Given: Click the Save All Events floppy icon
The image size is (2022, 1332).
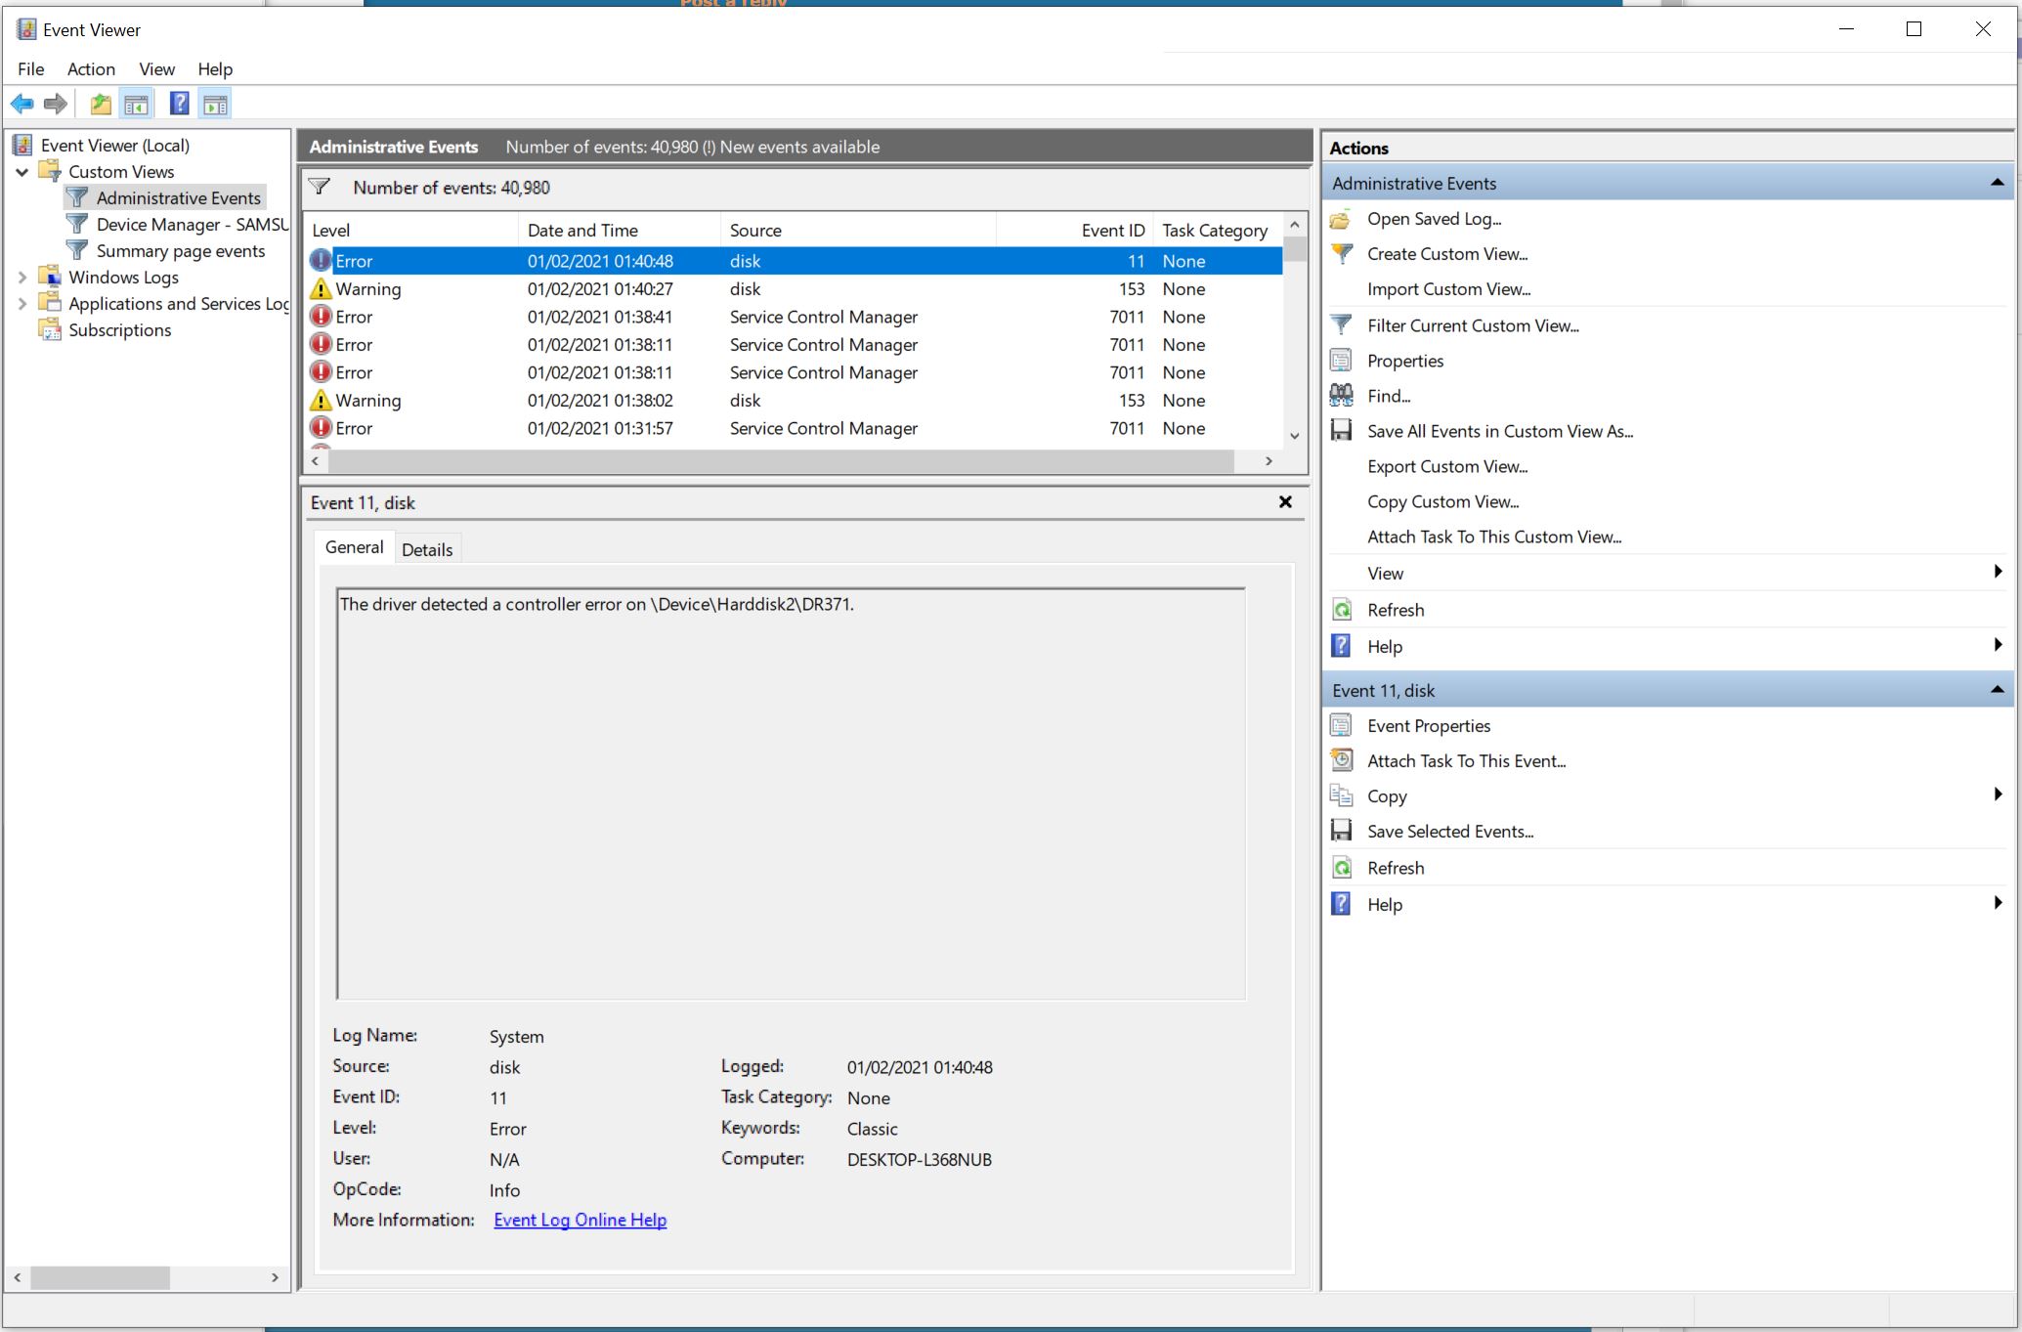Looking at the screenshot, I should [x=1341, y=431].
